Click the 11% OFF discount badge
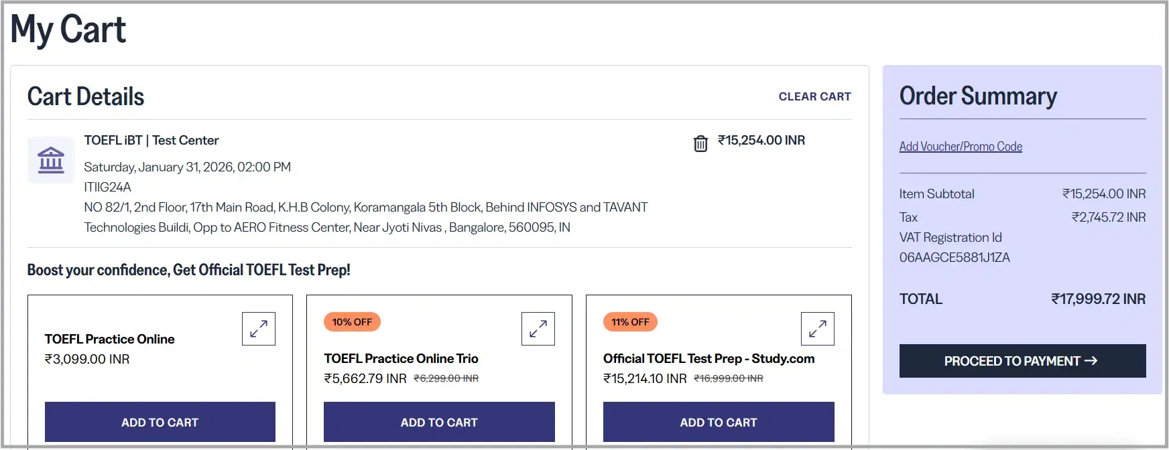 click(x=630, y=322)
